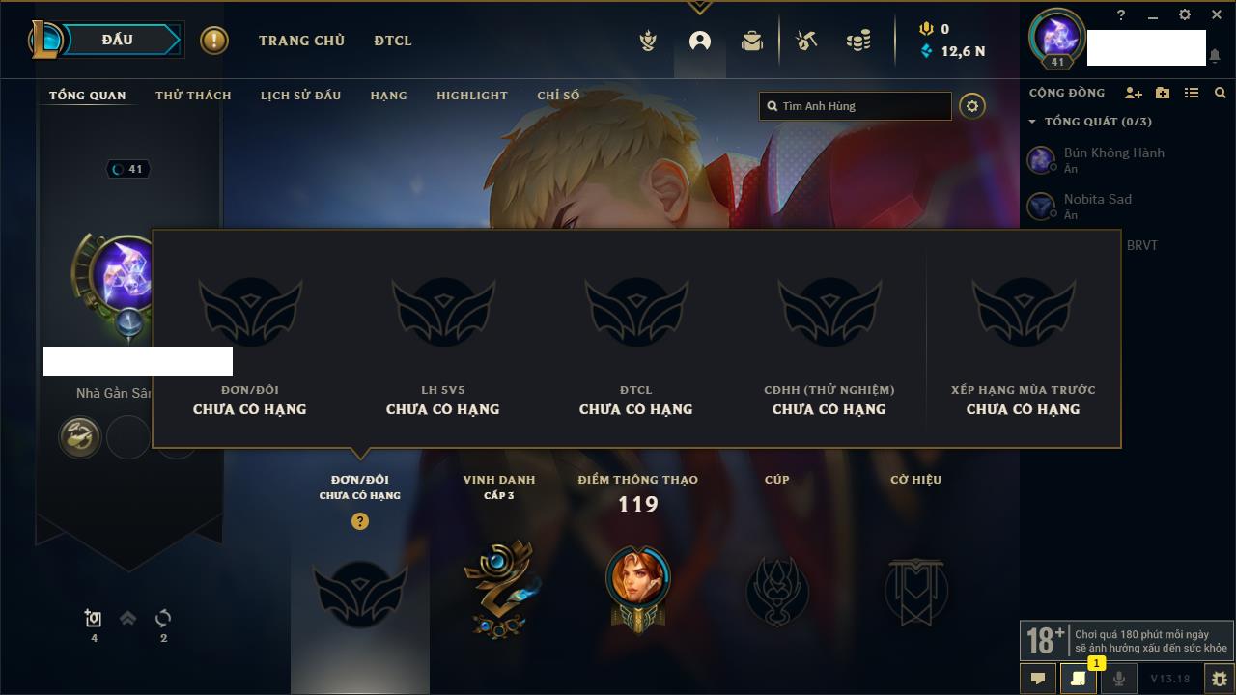Toggle the notifications bell icon
The width and height of the screenshot is (1236, 695).
1215,56
